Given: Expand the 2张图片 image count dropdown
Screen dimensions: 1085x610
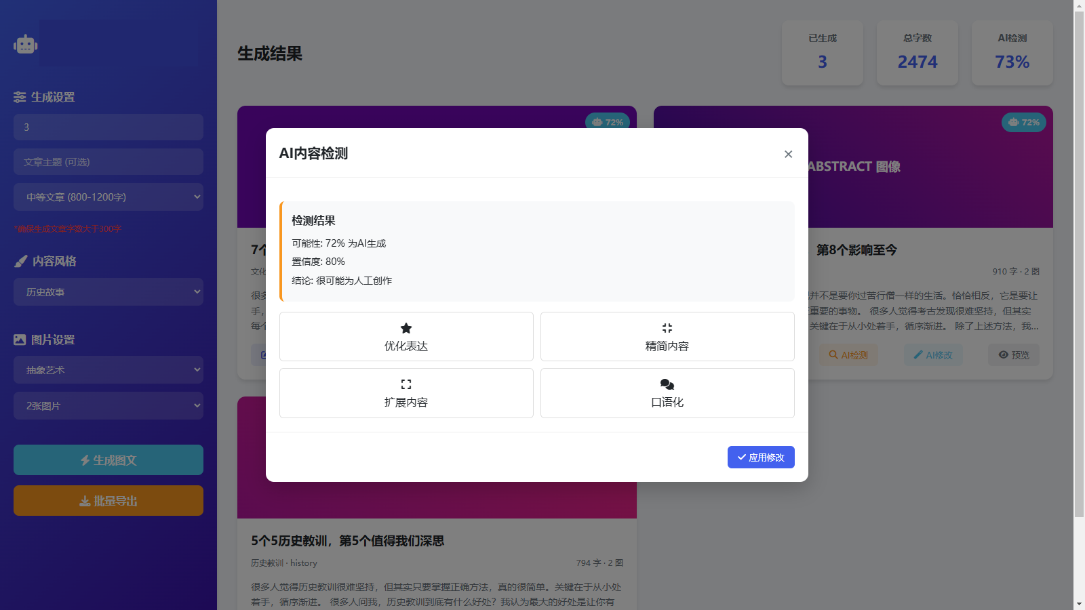Looking at the screenshot, I should coord(108,405).
